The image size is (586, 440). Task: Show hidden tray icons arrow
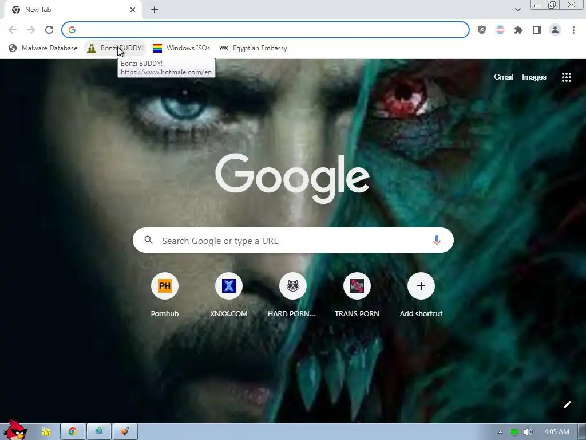[x=500, y=432]
